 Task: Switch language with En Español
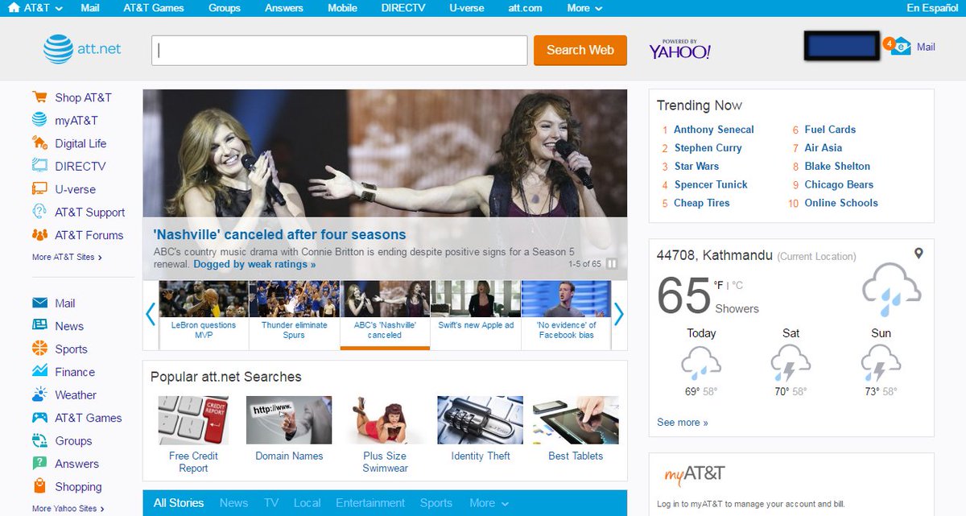click(932, 8)
